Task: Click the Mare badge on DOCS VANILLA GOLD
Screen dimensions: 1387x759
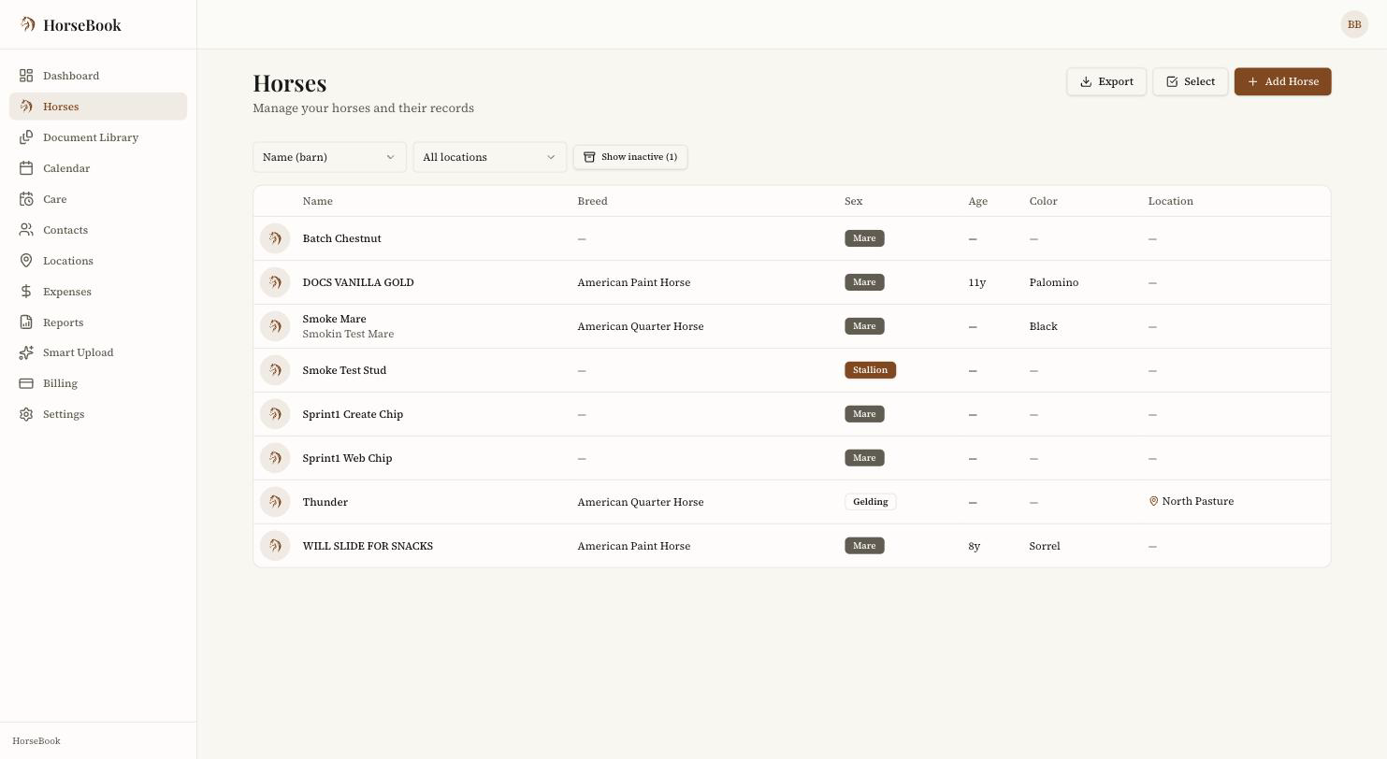Action: coord(864,282)
